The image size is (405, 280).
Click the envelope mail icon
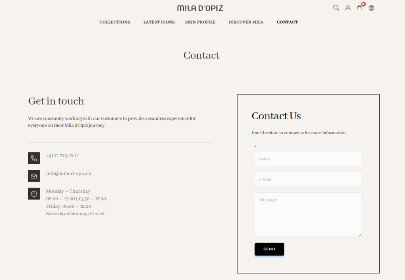tap(34, 176)
